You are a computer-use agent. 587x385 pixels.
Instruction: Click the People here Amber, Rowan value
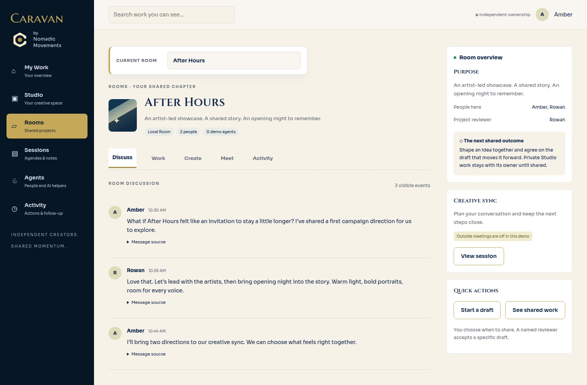pyautogui.click(x=548, y=107)
